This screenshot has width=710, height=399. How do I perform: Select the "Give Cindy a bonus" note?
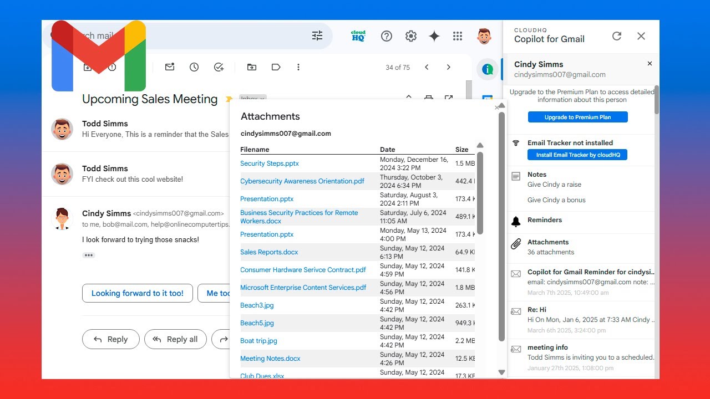coord(556,200)
